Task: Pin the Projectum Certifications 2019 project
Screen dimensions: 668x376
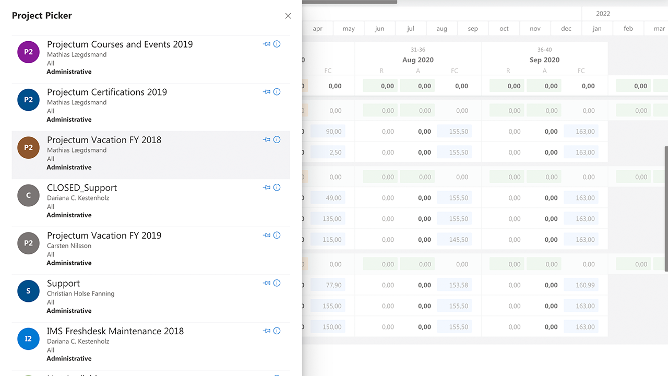Action: (x=267, y=92)
